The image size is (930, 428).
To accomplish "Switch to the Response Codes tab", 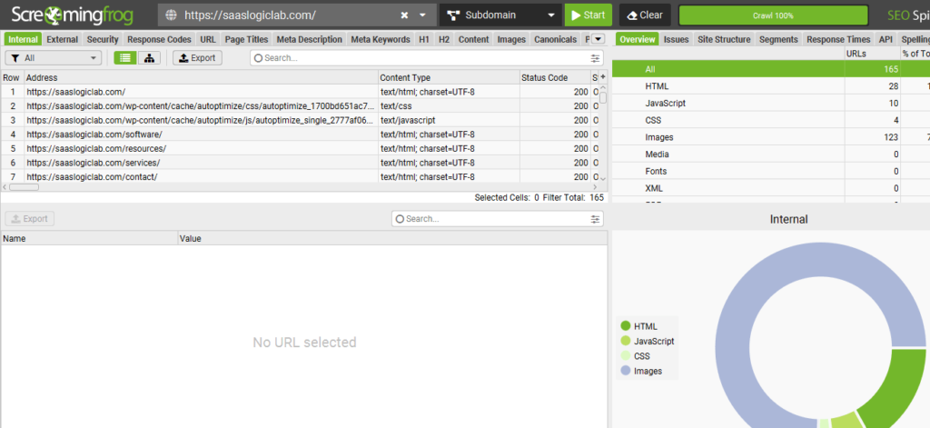I will 159,39.
